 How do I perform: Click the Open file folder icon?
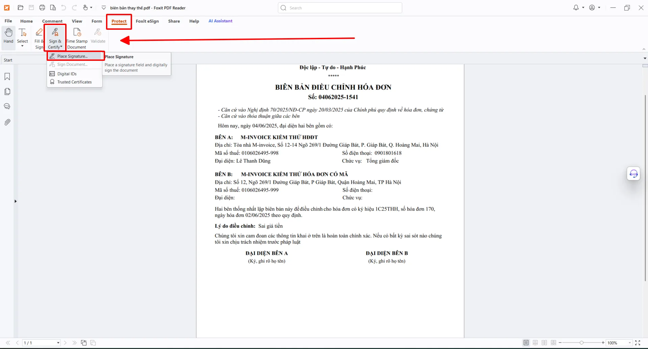point(20,8)
